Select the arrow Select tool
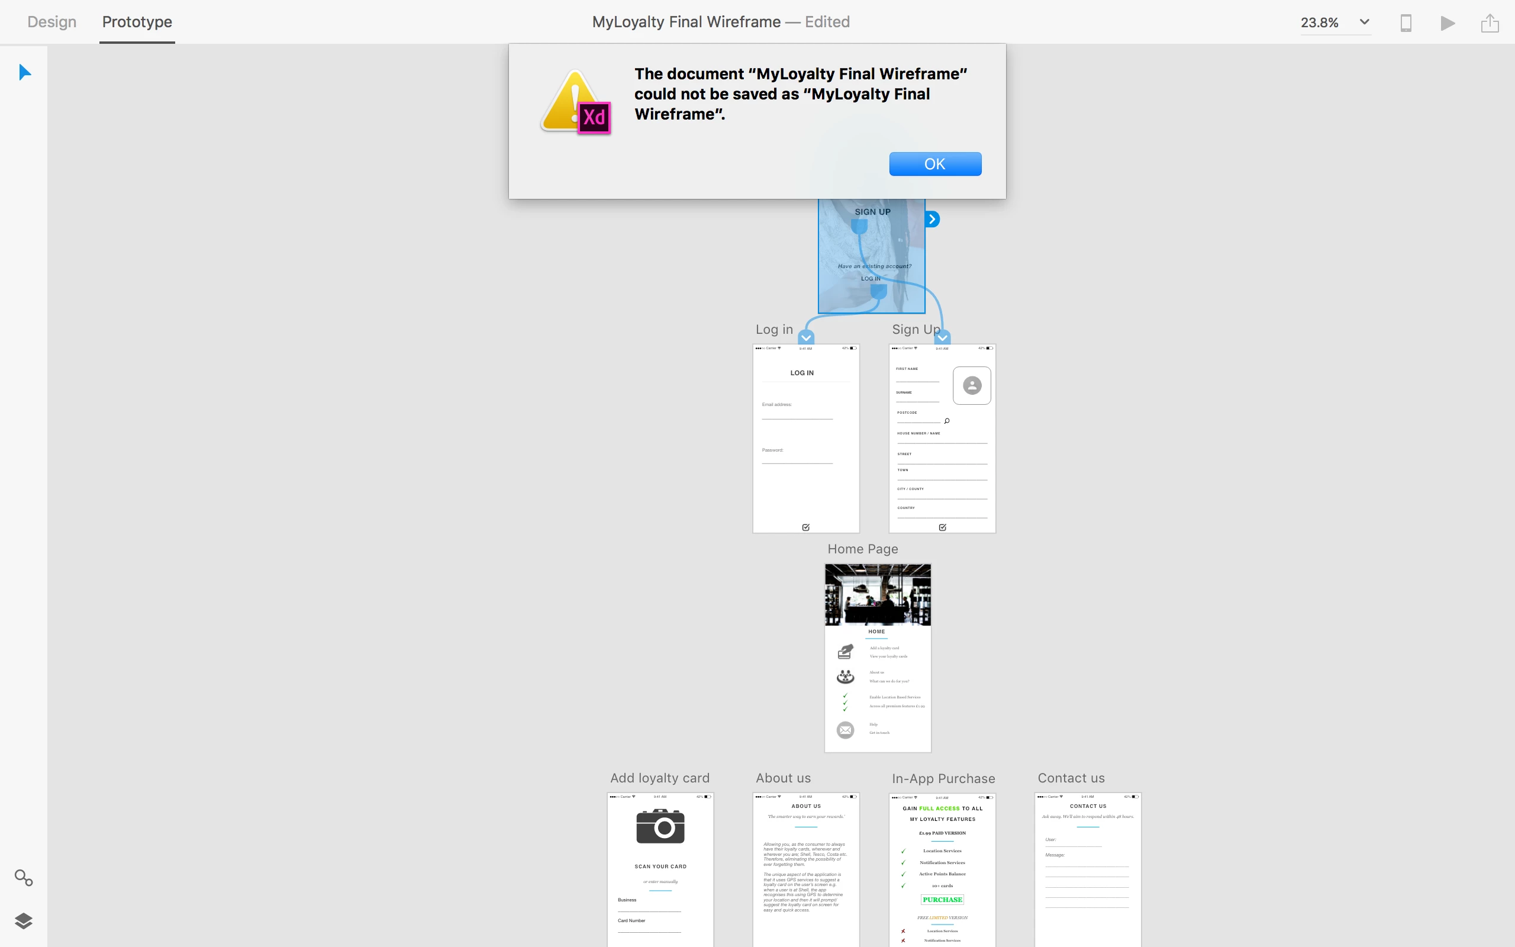This screenshot has height=947, width=1515. coord(24,72)
